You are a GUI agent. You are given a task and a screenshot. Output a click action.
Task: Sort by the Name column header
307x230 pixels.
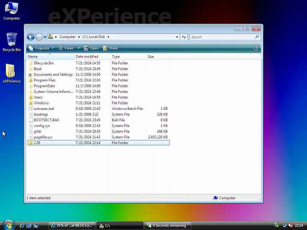pos(50,57)
